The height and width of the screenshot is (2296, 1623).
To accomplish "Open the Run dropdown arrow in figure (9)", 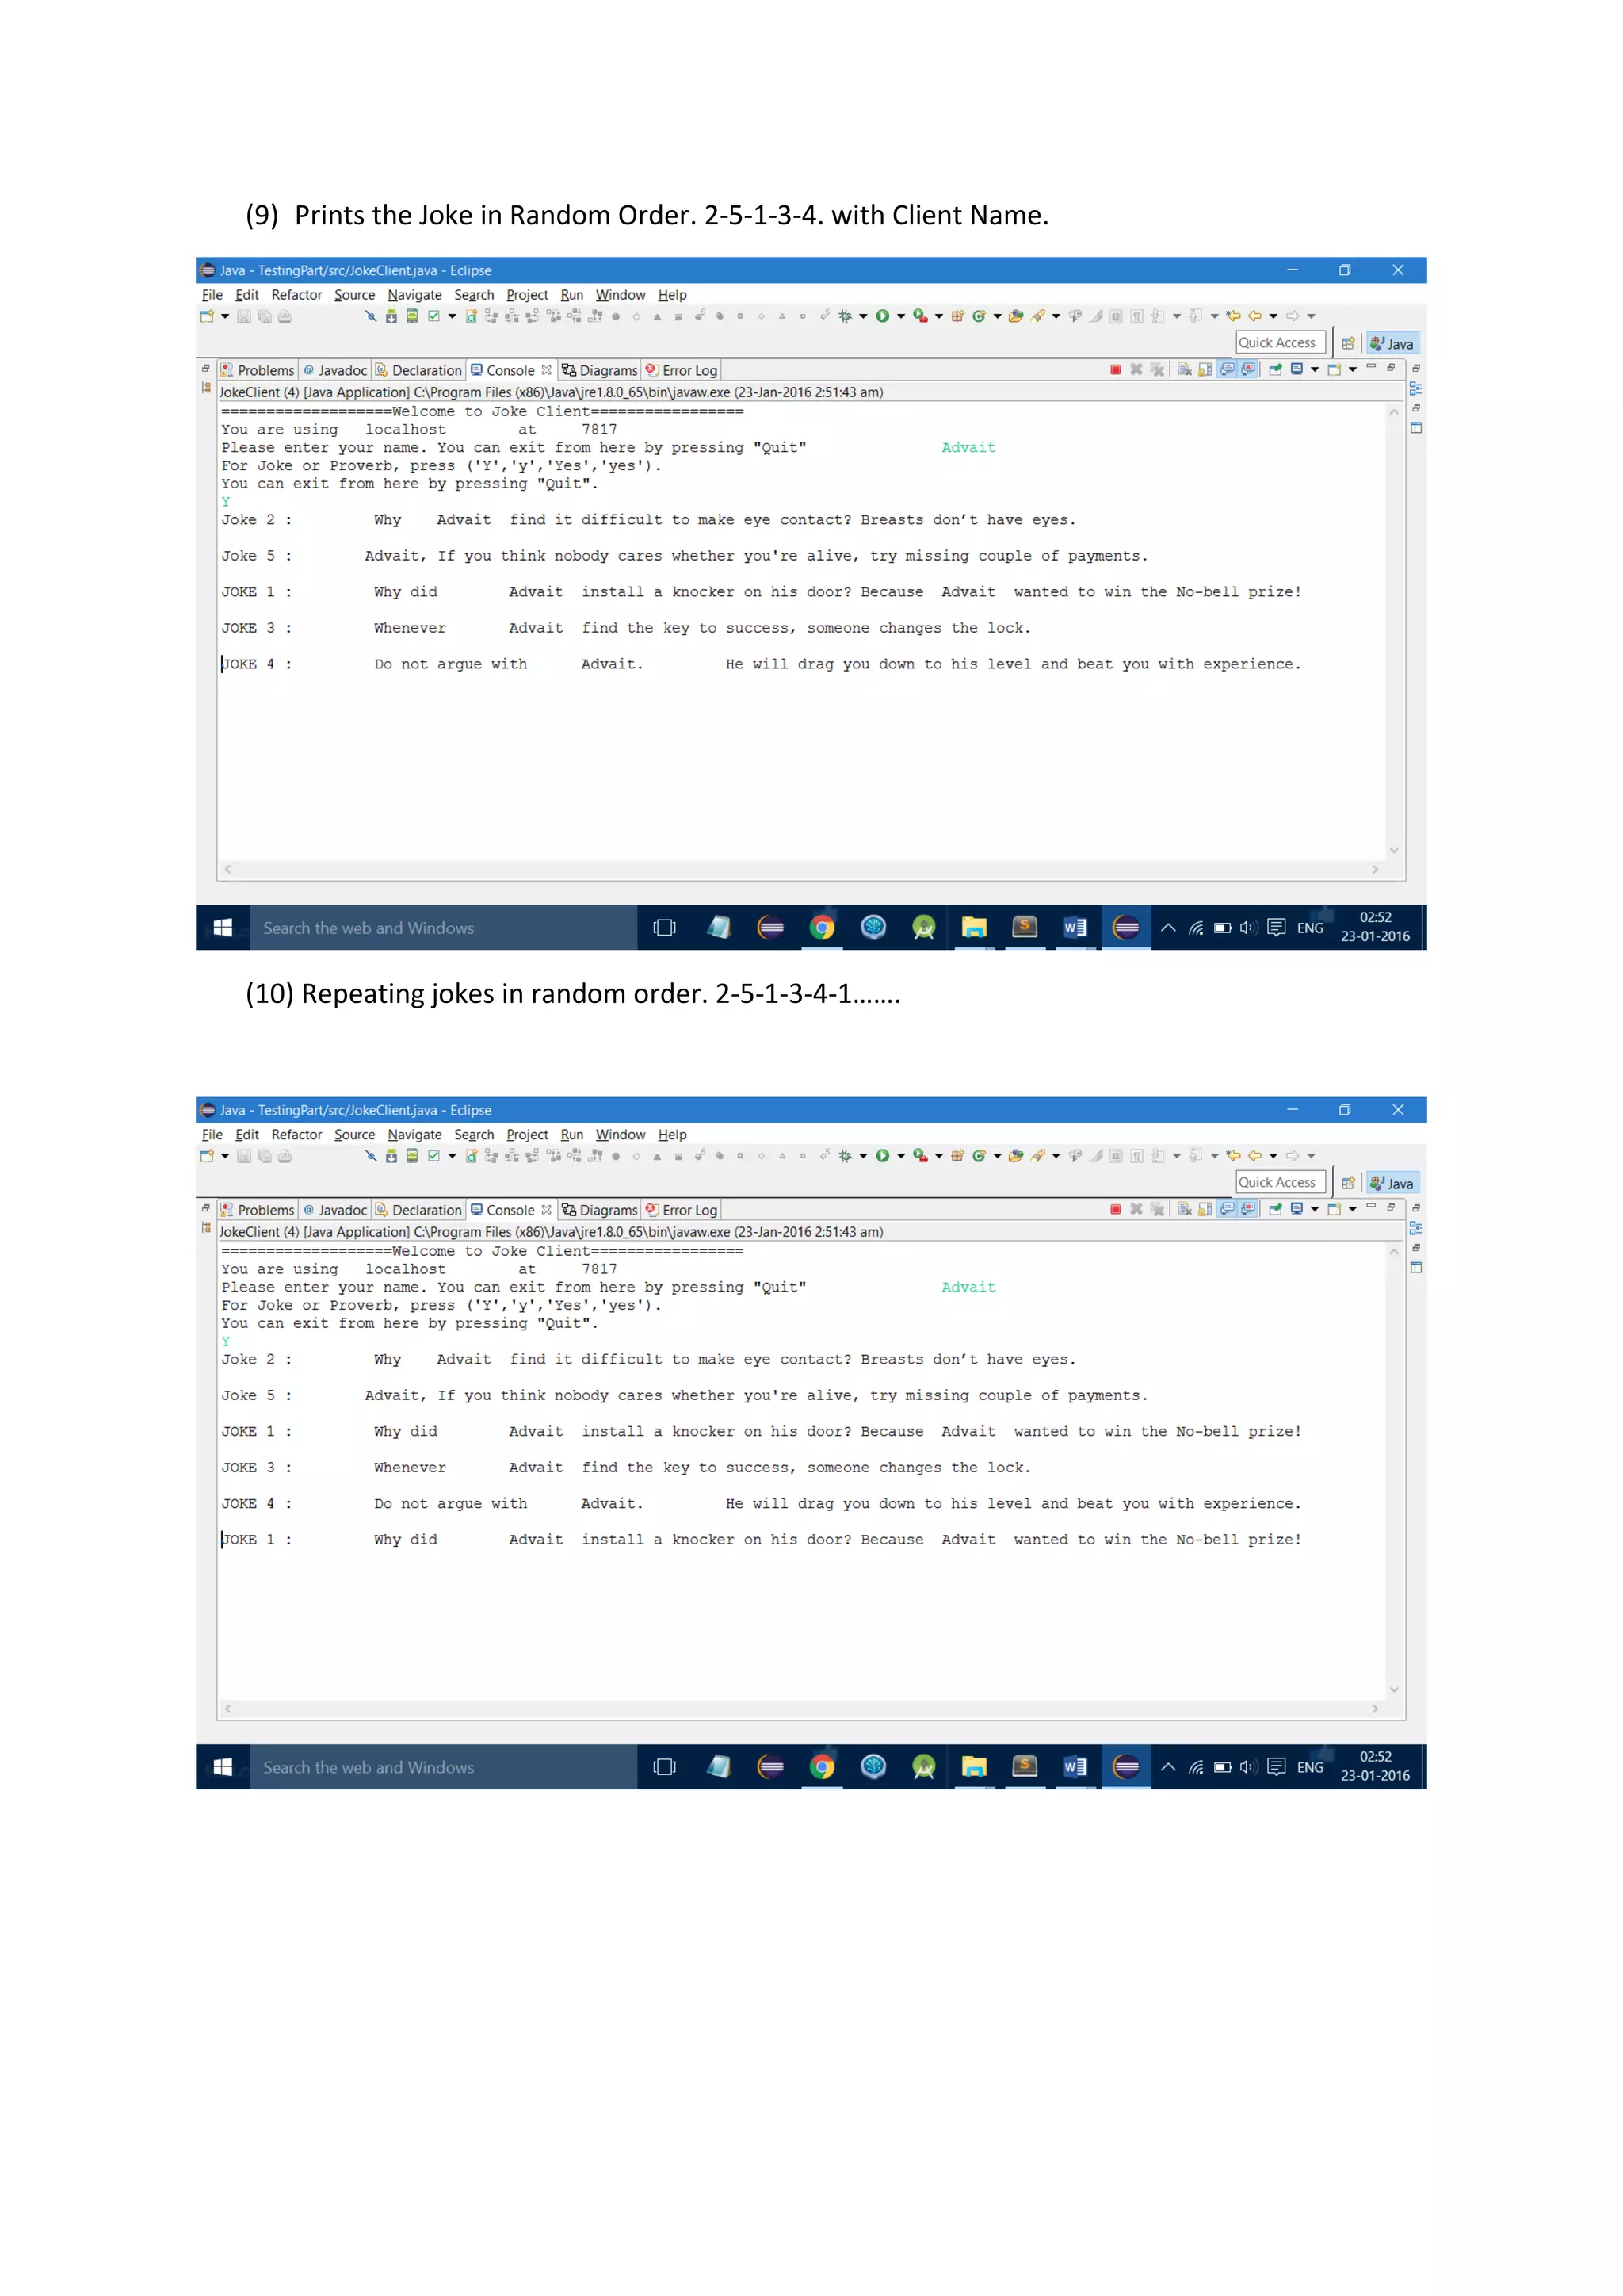I will tap(901, 316).
